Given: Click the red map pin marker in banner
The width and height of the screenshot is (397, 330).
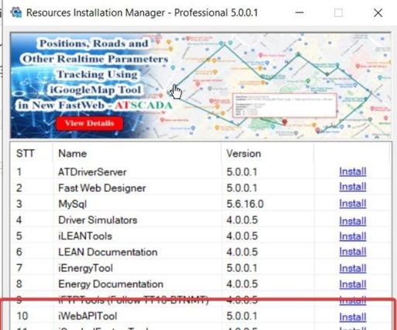Looking at the screenshot, I should pos(285,122).
